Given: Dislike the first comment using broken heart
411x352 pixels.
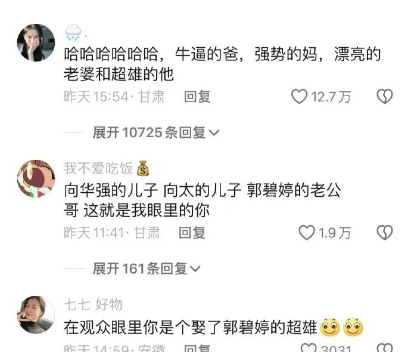Looking at the screenshot, I should point(385,96).
